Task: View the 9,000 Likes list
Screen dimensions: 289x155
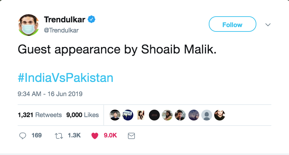Action: tap(82, 115)
